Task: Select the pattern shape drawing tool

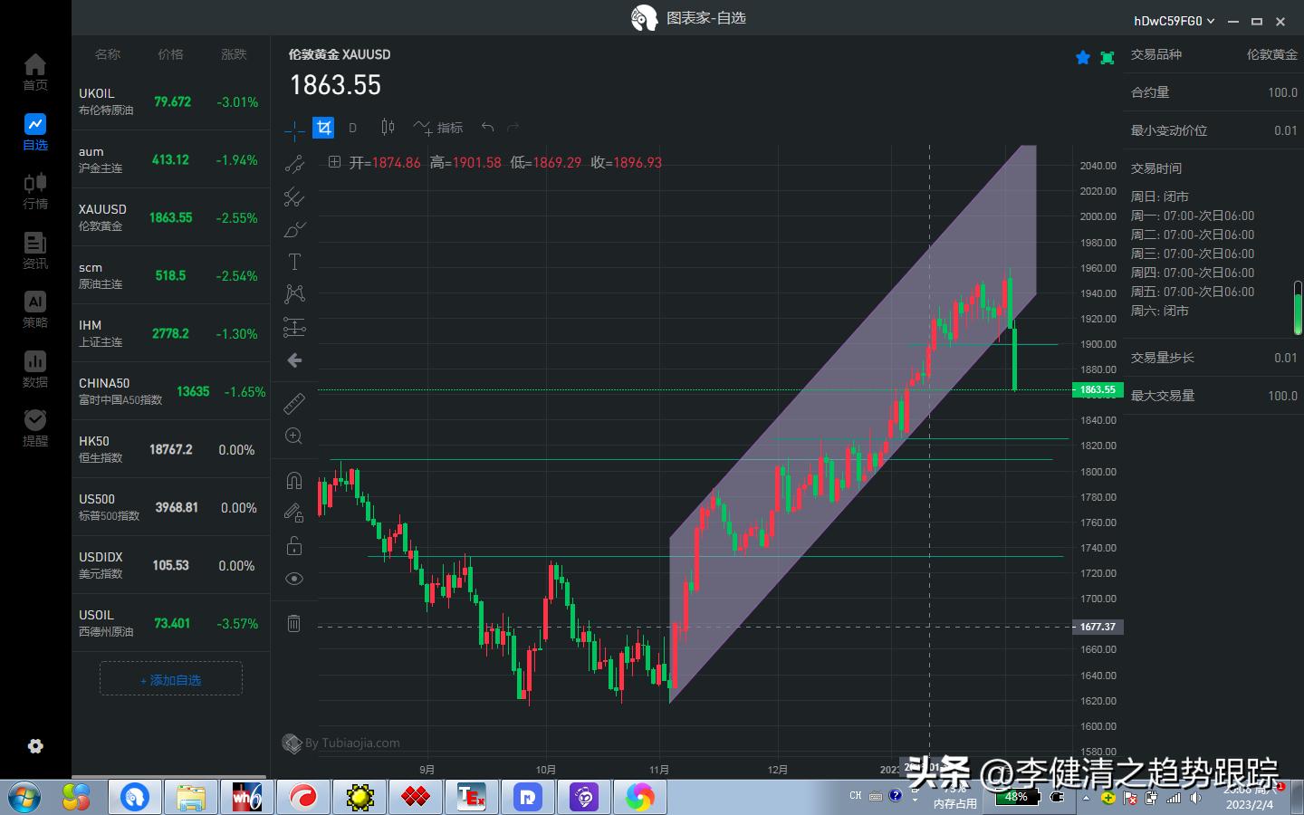Action: coord(294,293)
